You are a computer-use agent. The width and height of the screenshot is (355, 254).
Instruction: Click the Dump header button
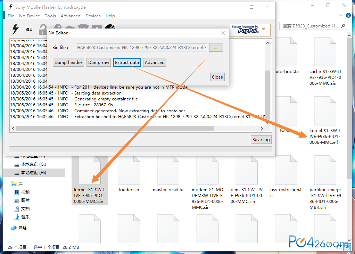tap(68, 63)
